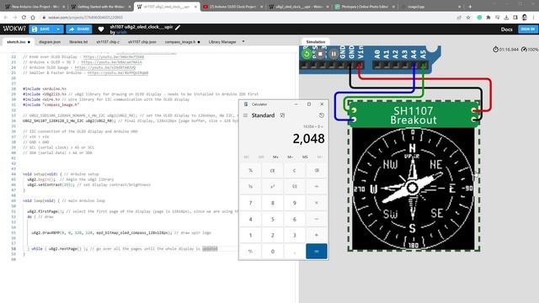
Task: Click the CE key in Calculator
Action: pyautogui.click(x=272, y=170)
